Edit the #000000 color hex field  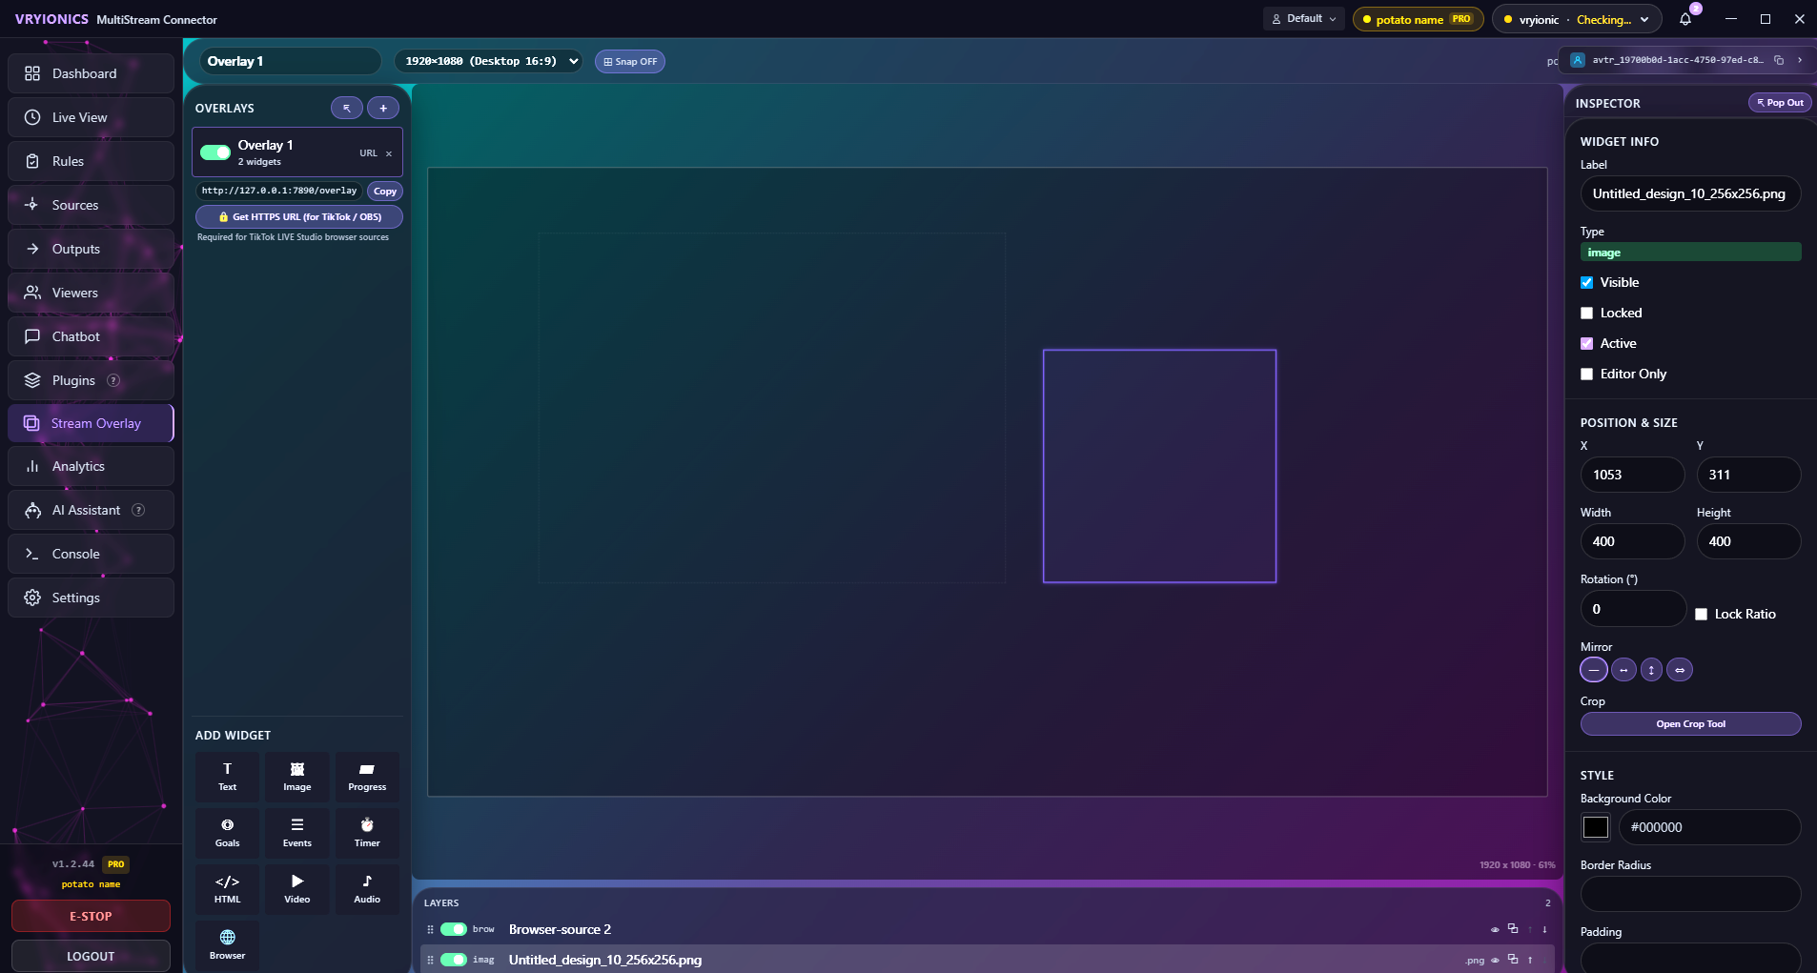[1710, 827]
